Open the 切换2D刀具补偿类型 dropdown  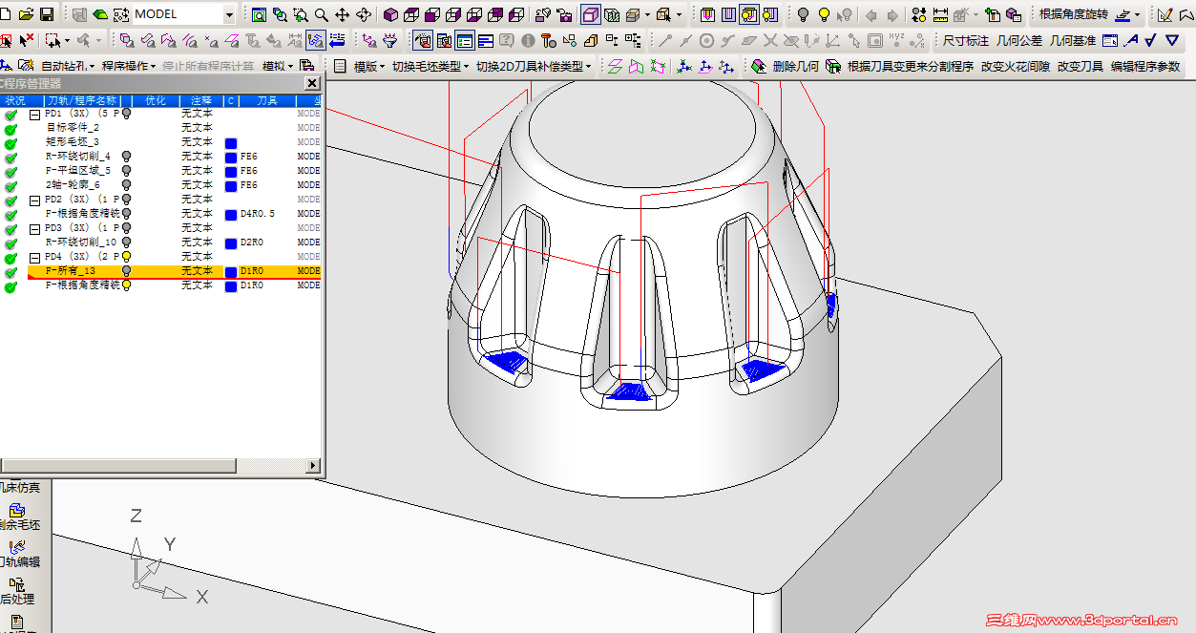[535, 66]
